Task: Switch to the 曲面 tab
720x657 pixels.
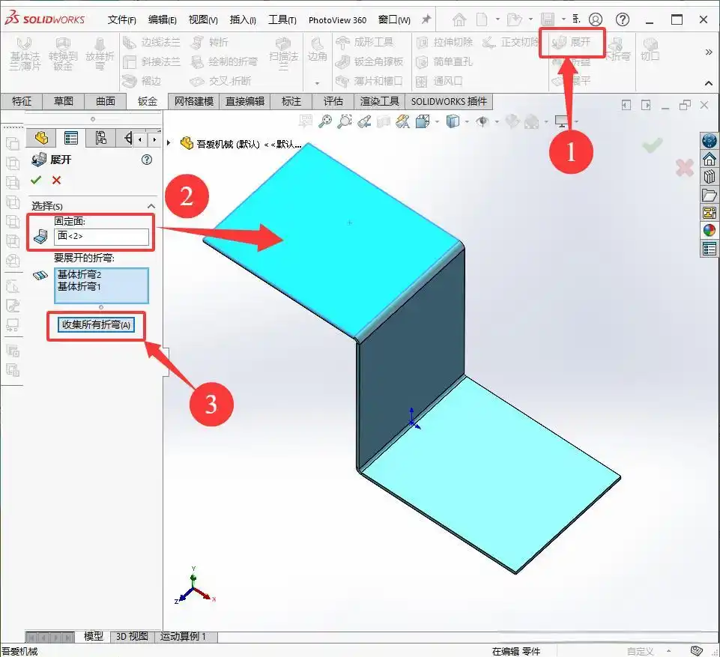Action: 105,101
